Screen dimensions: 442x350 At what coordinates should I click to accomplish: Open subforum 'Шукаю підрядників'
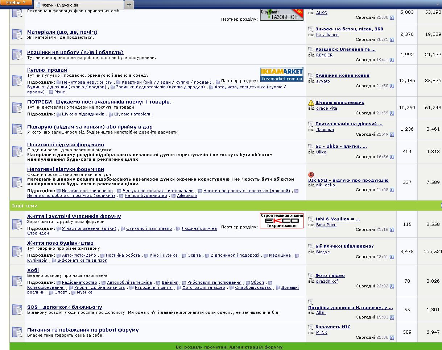(x=83, y=114)
